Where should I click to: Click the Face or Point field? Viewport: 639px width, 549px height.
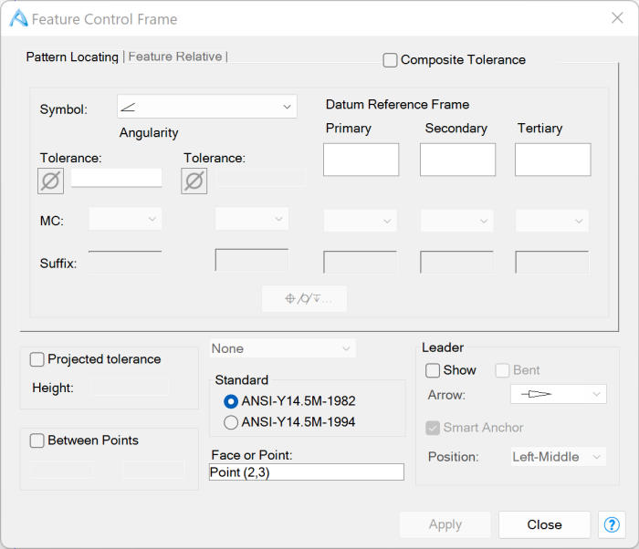coord(306,472)
